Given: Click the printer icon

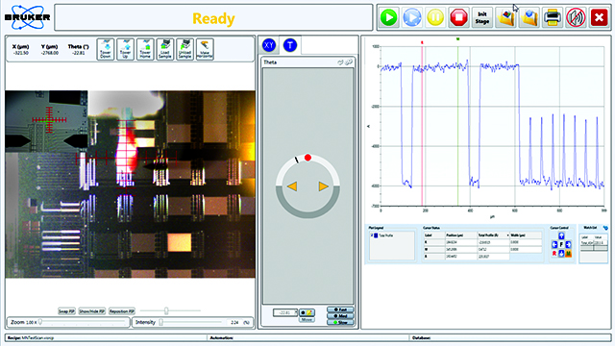Looking at the screenshot, I should (x=553, y=17).
